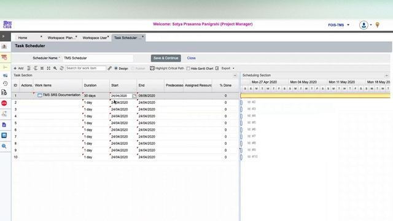Click the red stop sidebar icon
Viewport: 393px width, 221px height.
4,103
